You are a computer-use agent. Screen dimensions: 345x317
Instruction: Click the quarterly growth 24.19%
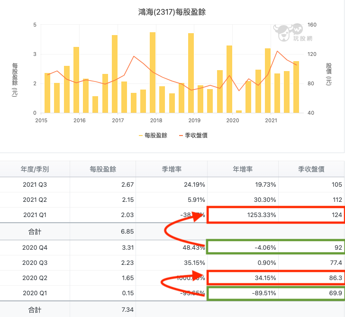point(194,185)
